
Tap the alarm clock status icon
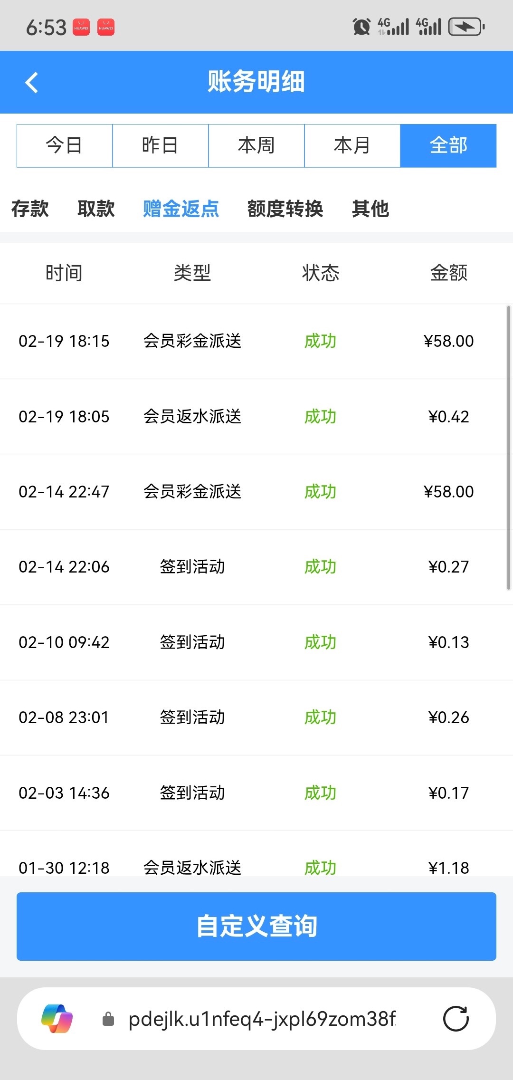click(361, 27)
